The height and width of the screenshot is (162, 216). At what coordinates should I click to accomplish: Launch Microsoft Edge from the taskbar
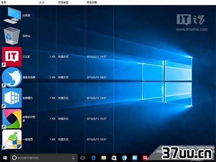point(93,158)
